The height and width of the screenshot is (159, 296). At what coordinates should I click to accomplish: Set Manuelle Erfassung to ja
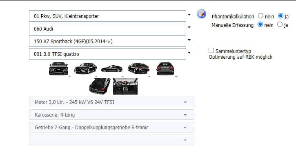(280, 24)
